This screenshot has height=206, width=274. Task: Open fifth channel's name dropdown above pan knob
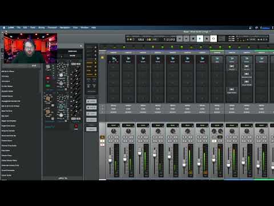tap(173, 125)
